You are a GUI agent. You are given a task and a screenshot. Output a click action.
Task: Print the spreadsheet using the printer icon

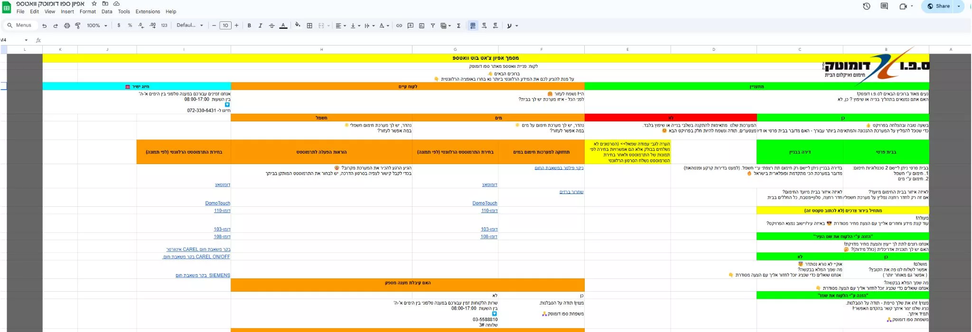point(67,26)
